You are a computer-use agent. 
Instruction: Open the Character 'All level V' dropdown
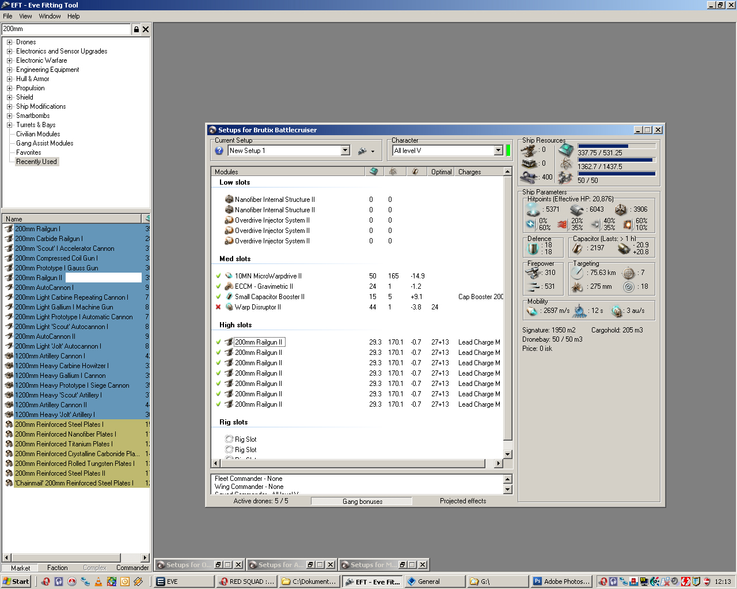tap(499, 151)
